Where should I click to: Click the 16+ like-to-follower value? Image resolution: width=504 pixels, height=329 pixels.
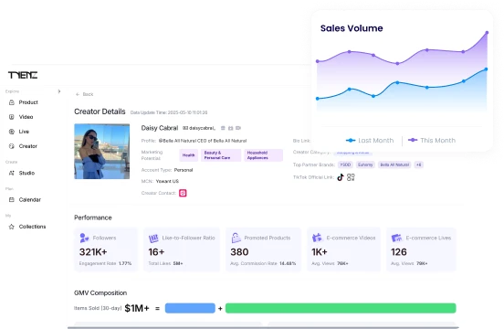point(156,252)
